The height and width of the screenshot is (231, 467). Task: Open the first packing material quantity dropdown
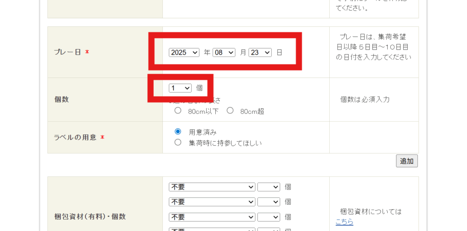pyautogui.click(x=269, y=187)
